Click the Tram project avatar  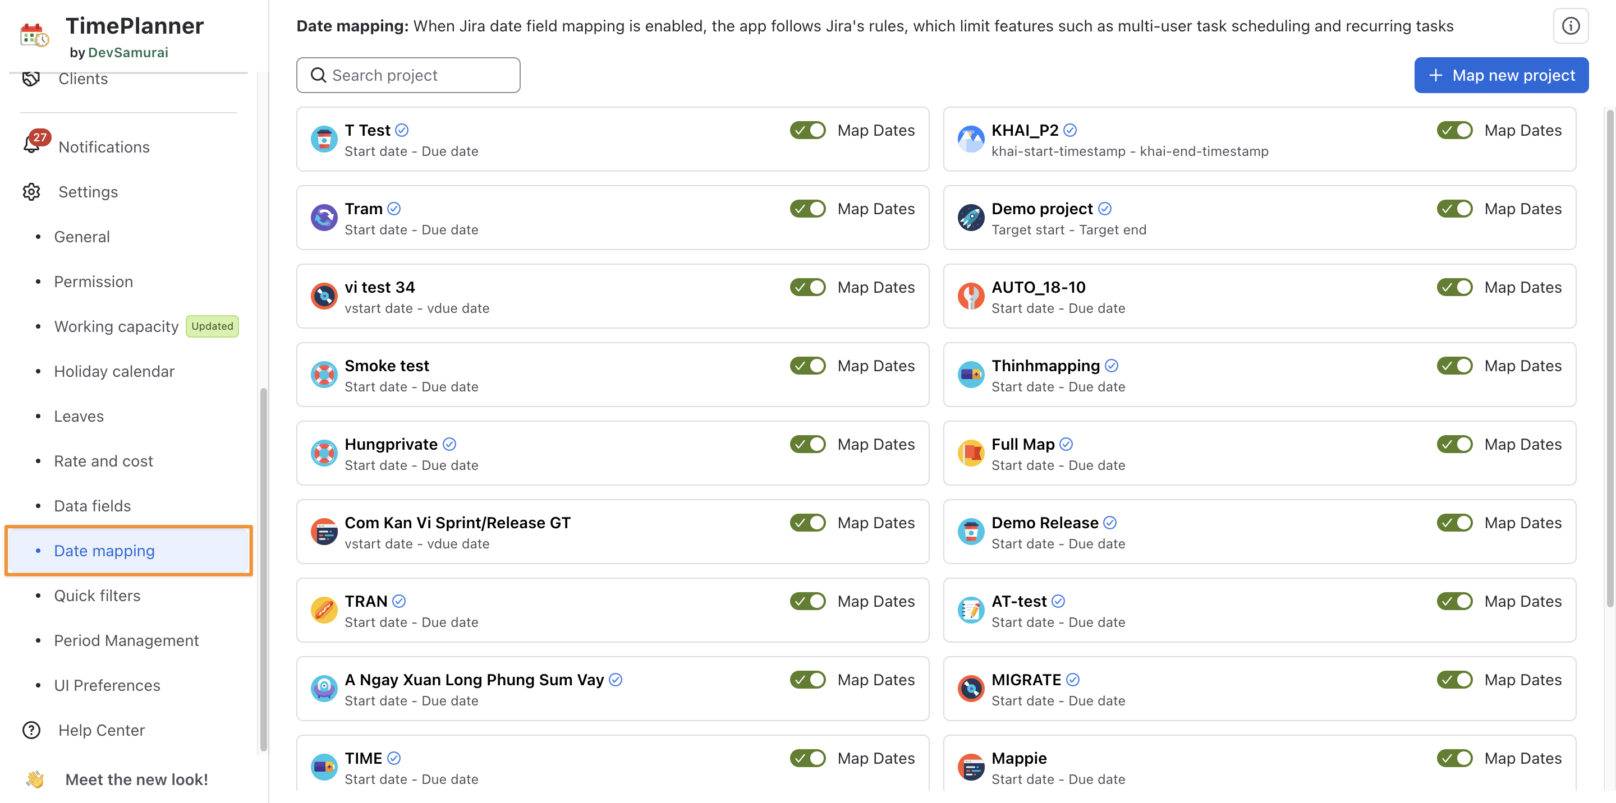(x=324, y=218)
